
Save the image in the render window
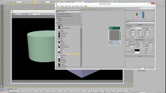12,14
